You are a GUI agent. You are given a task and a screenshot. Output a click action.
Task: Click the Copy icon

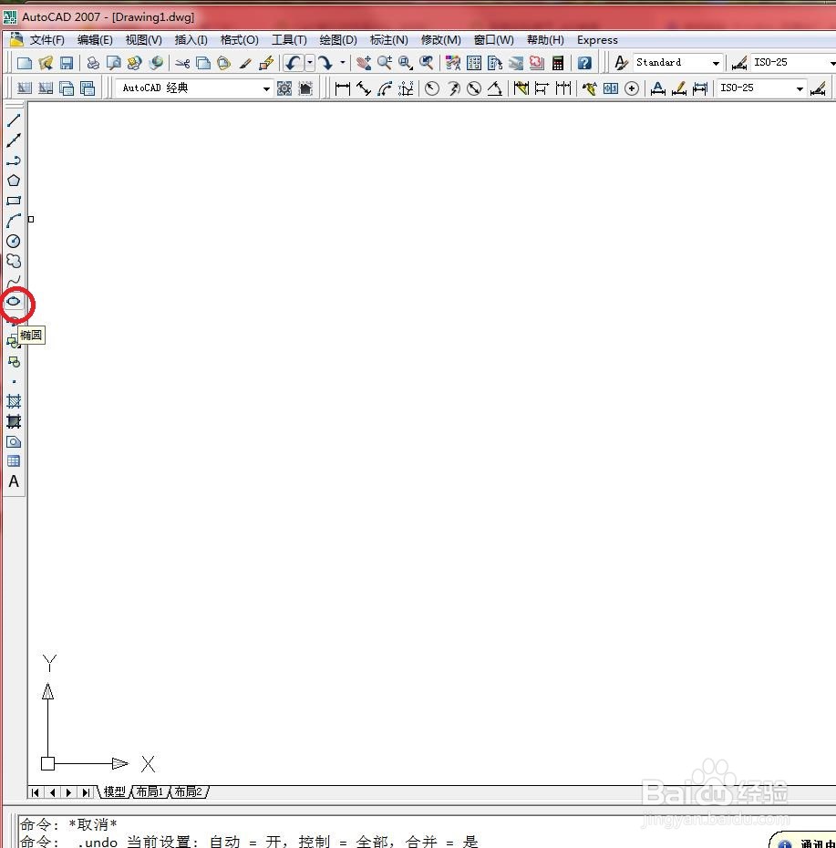(203, 63)
